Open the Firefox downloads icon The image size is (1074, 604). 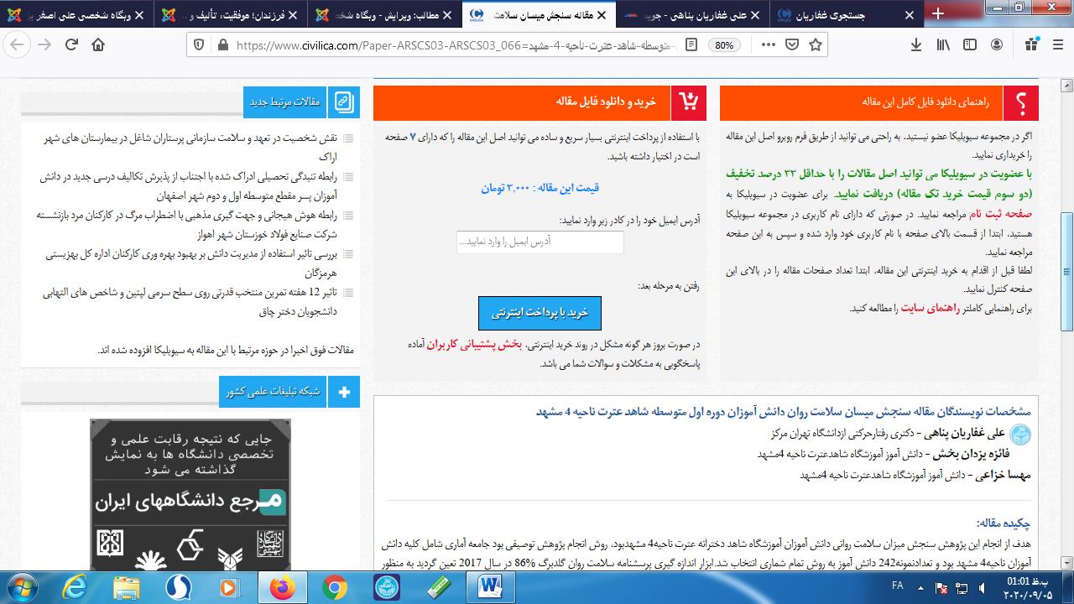pos(915,45)
